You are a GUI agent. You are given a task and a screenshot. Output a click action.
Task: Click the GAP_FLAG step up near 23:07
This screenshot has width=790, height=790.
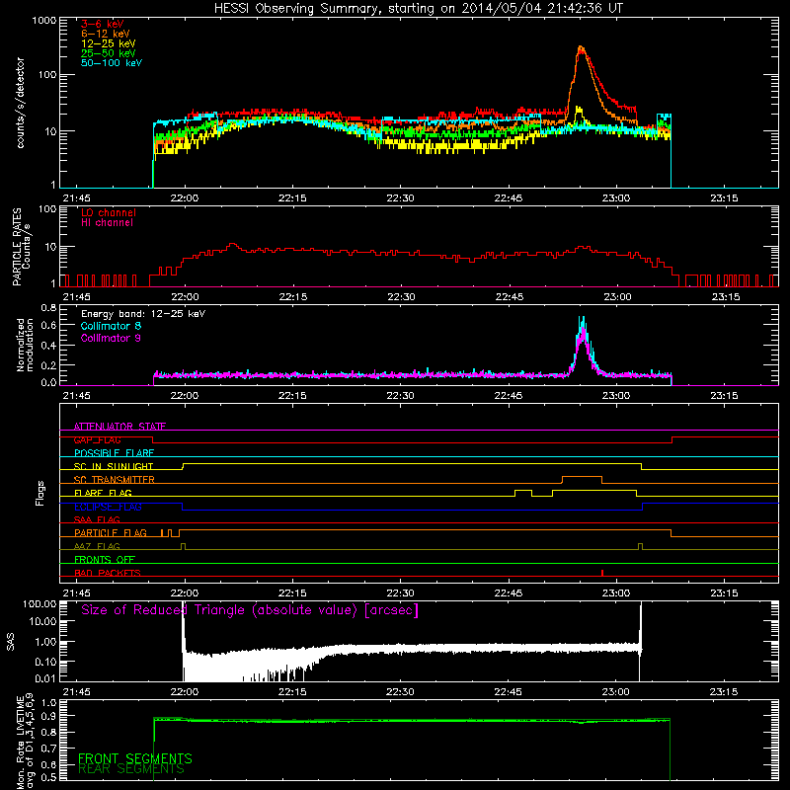click(x=672, y=439)
